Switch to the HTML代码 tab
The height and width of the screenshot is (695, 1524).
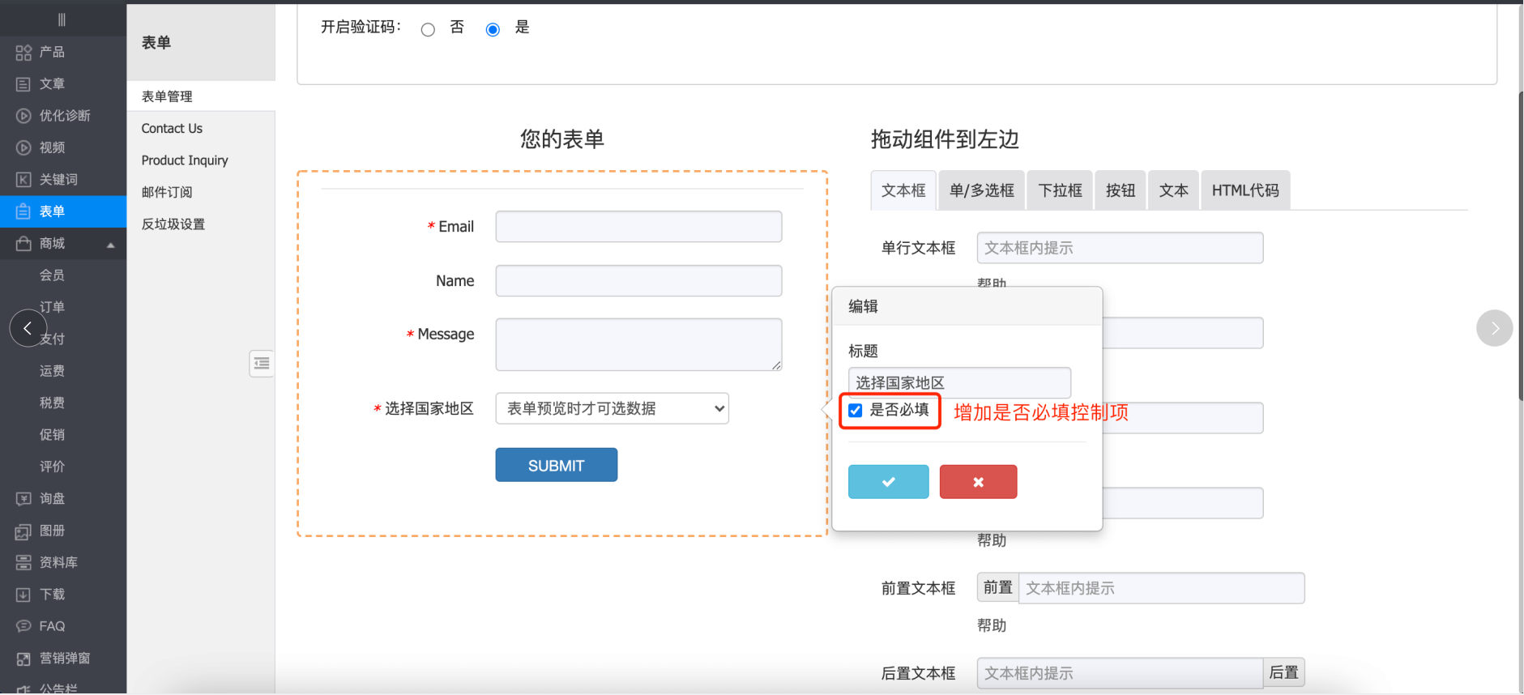[1244, 190]
